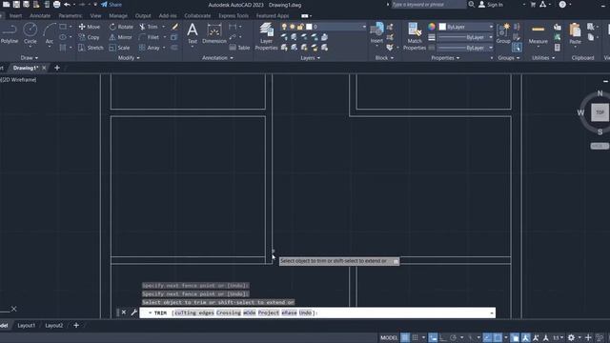Switch to the Layout1 tab
This screenshot has width=610, height=343.
[x=26, y=325]
